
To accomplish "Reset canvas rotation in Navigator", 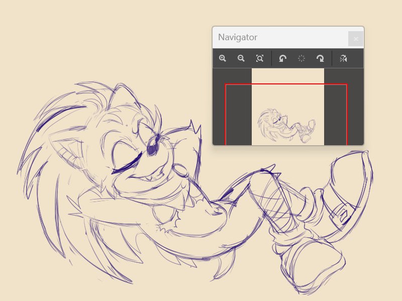I will 301,58.
